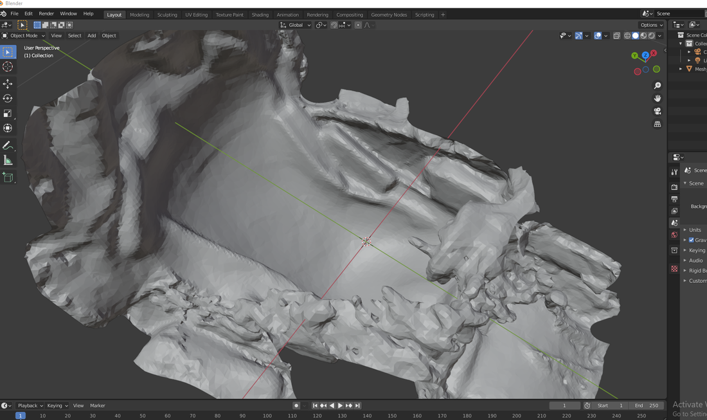Open the File menu
Image resolution: width=707 pixels, height=420 pixels.
click(14, 14)
